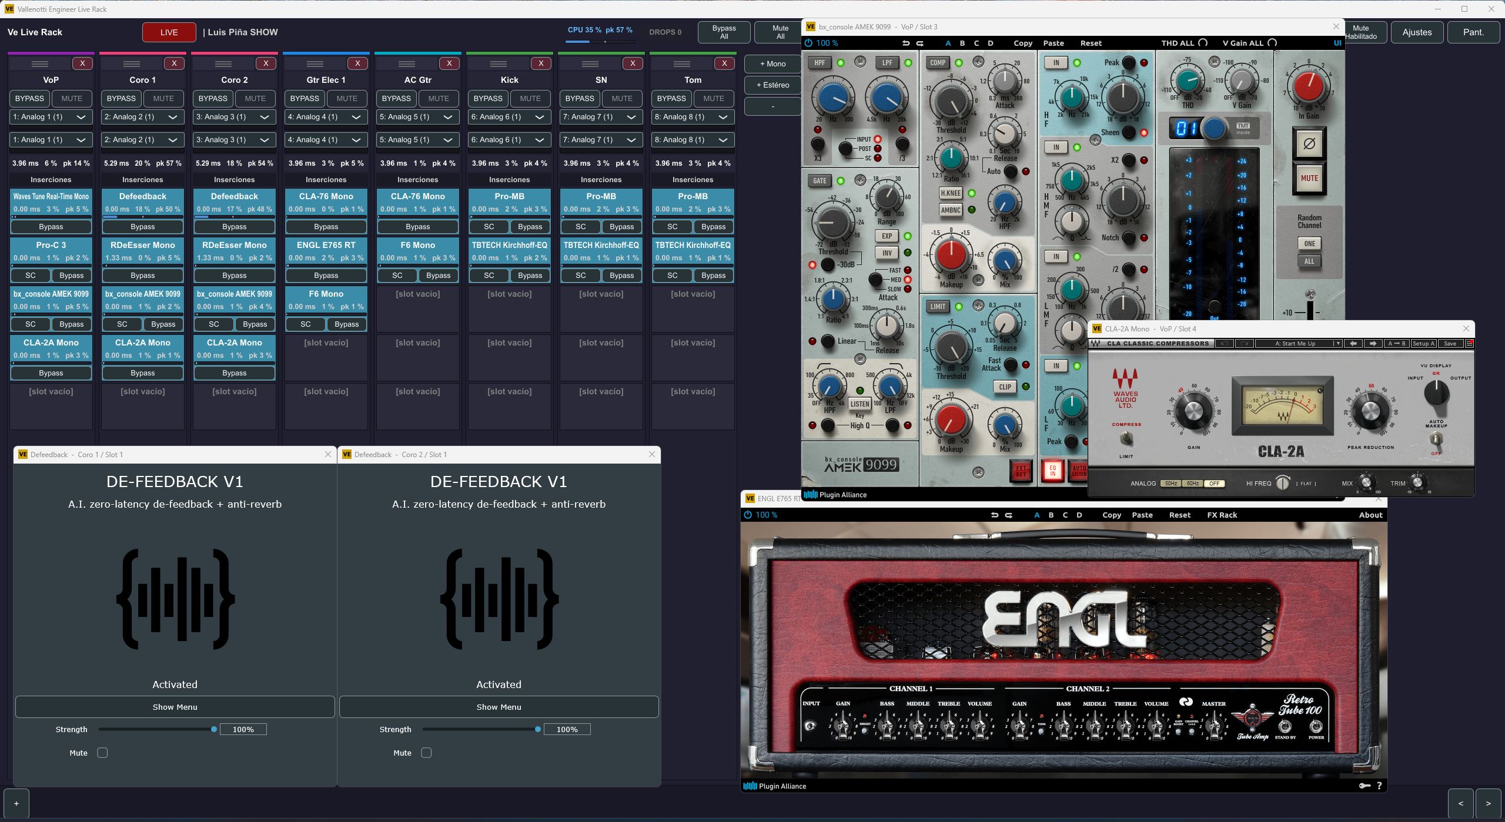Viewport: 1505px width, 822px height.
Task: Open About in ENGL toolbar
Action: (x=1370, y=515)
